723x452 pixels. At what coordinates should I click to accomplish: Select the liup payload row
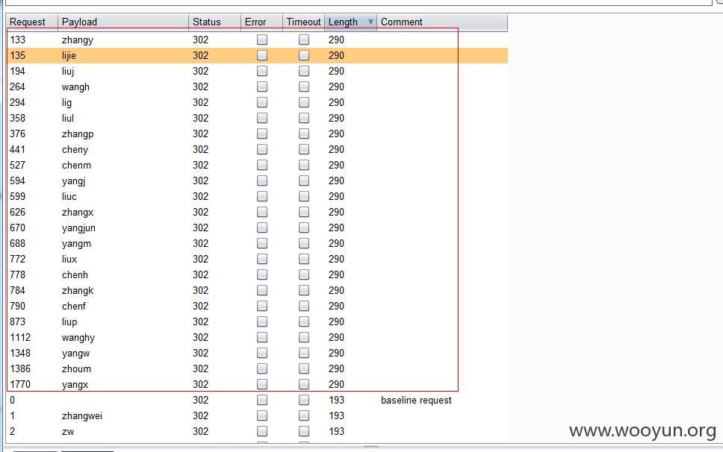257,321
